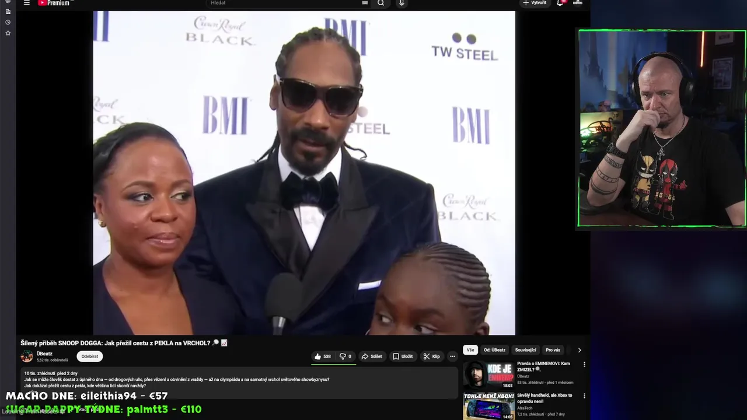The image size is (747, 420).
Task: Click the AlzaTech channel name
Action: coord(525,408)
